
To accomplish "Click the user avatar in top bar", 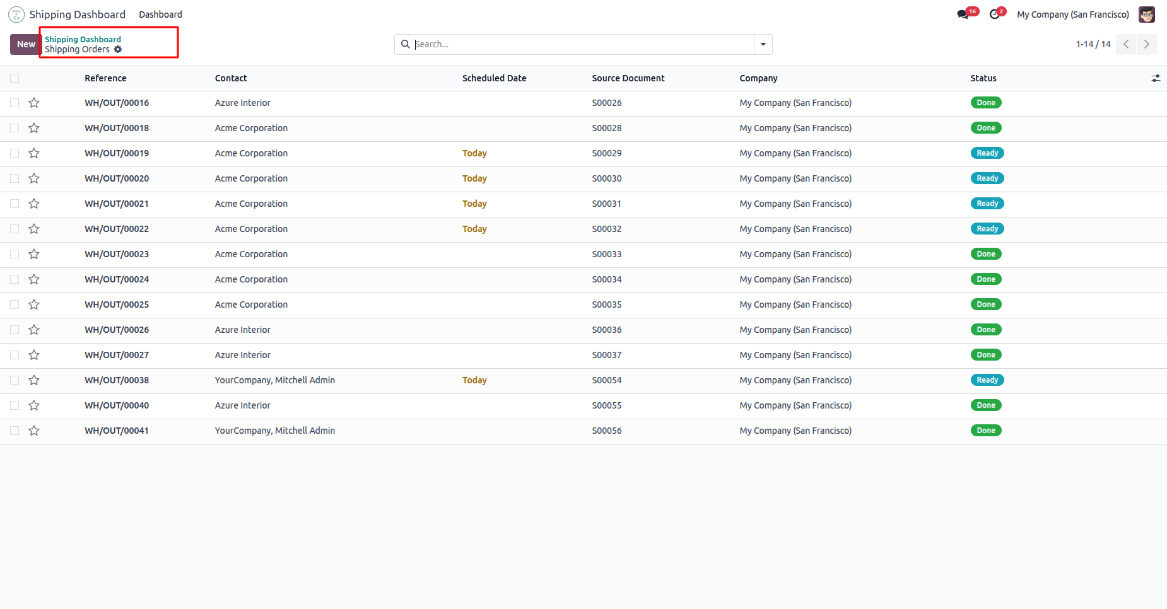I will [1146, 14].
